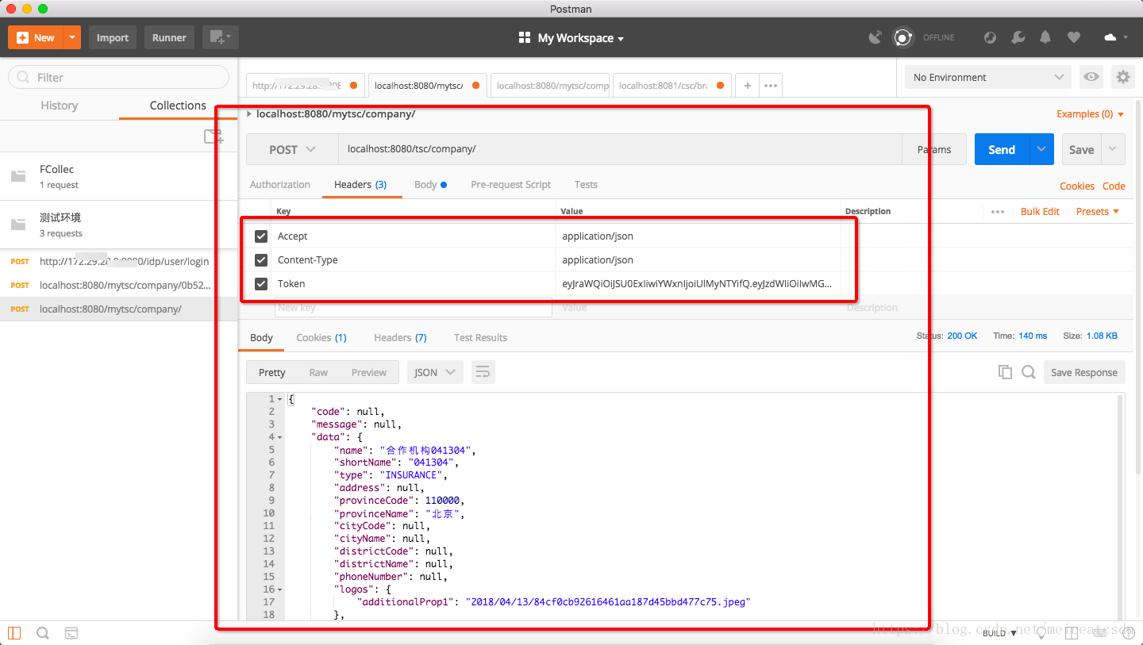Screen dimensions: 1143x645
Task: Click Save Response button
Action: [1083, 372]
